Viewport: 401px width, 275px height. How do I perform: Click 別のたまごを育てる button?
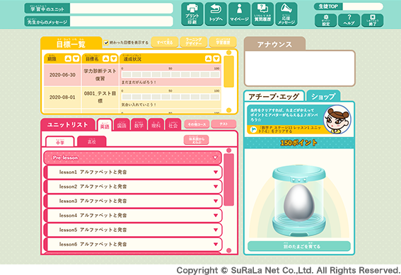click(x=299, y=246)
